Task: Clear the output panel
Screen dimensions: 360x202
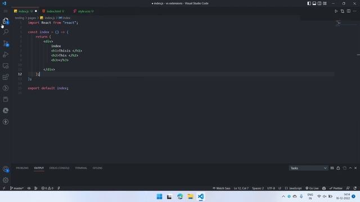Action: (332, 168)
